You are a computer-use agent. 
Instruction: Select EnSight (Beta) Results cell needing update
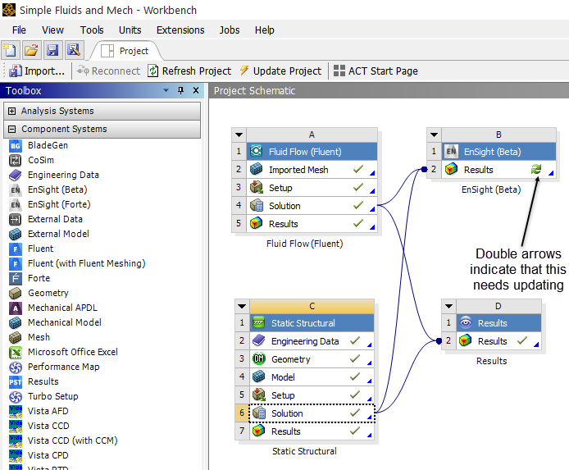click(x=499, y=170)
